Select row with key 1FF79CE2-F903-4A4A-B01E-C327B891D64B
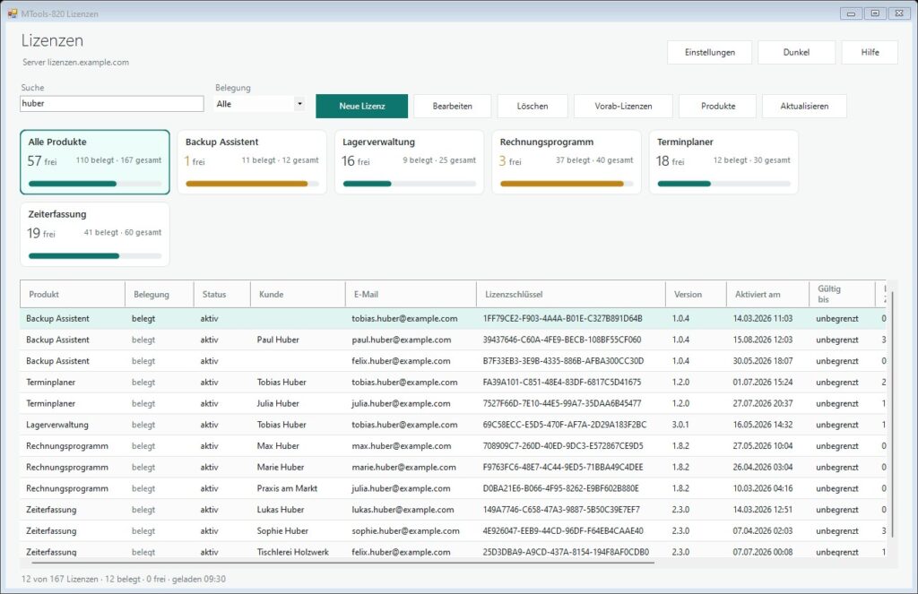 pyautogui.click(x=453, y=318)
